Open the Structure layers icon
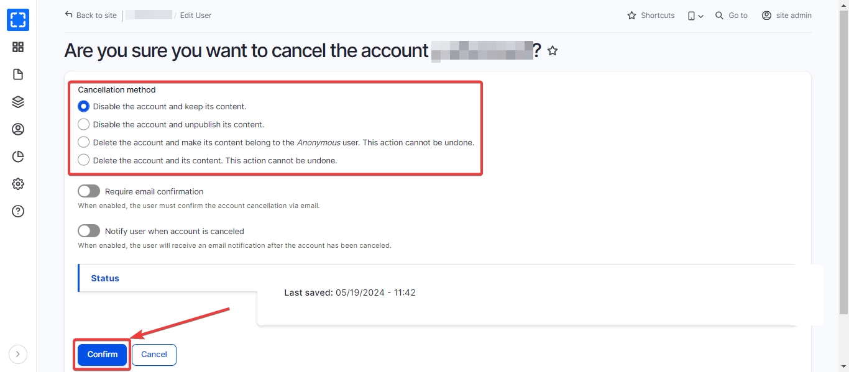The image size is (849, 372). coord(18,102)
